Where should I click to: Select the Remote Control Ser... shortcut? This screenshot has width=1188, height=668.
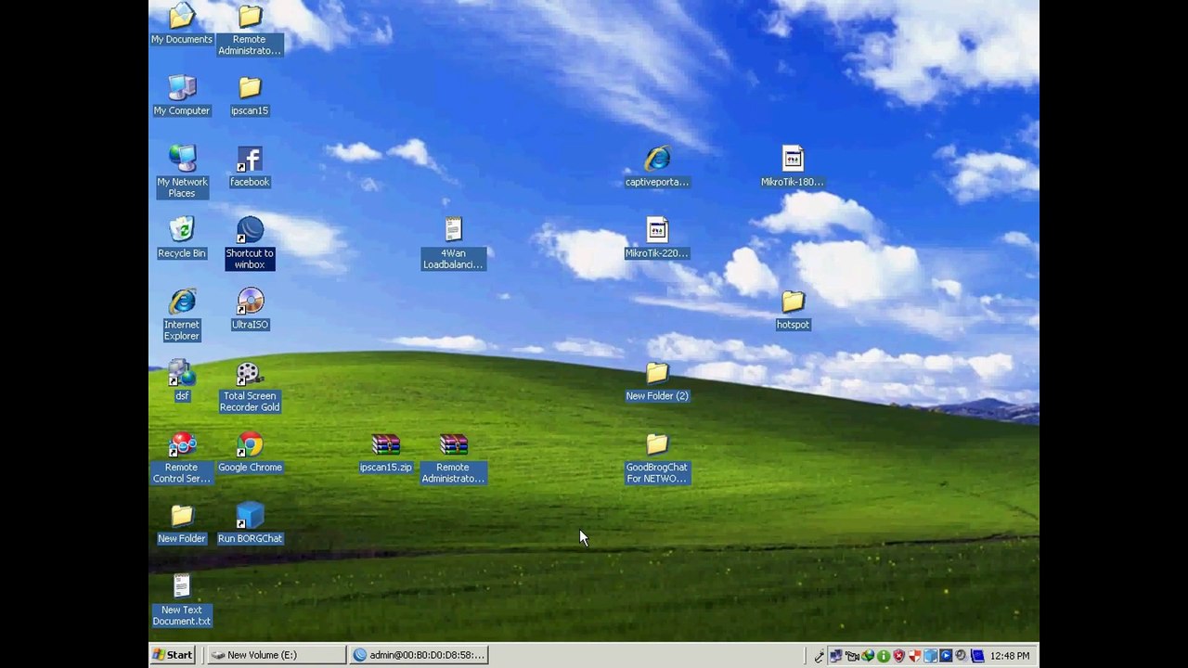click(x=182, y=457)
